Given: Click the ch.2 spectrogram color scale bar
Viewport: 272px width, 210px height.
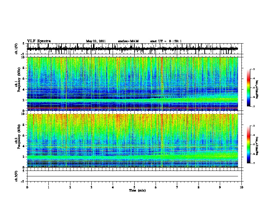Looking at the screenshot, I should tap(248, 144).
